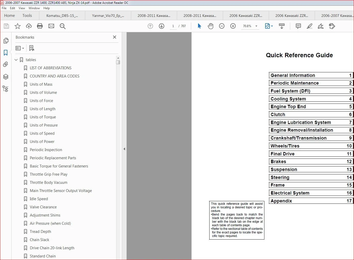Jump to Units of Torque bookmark
Viewport: 354px width, 260px height.
pos(43,117)
